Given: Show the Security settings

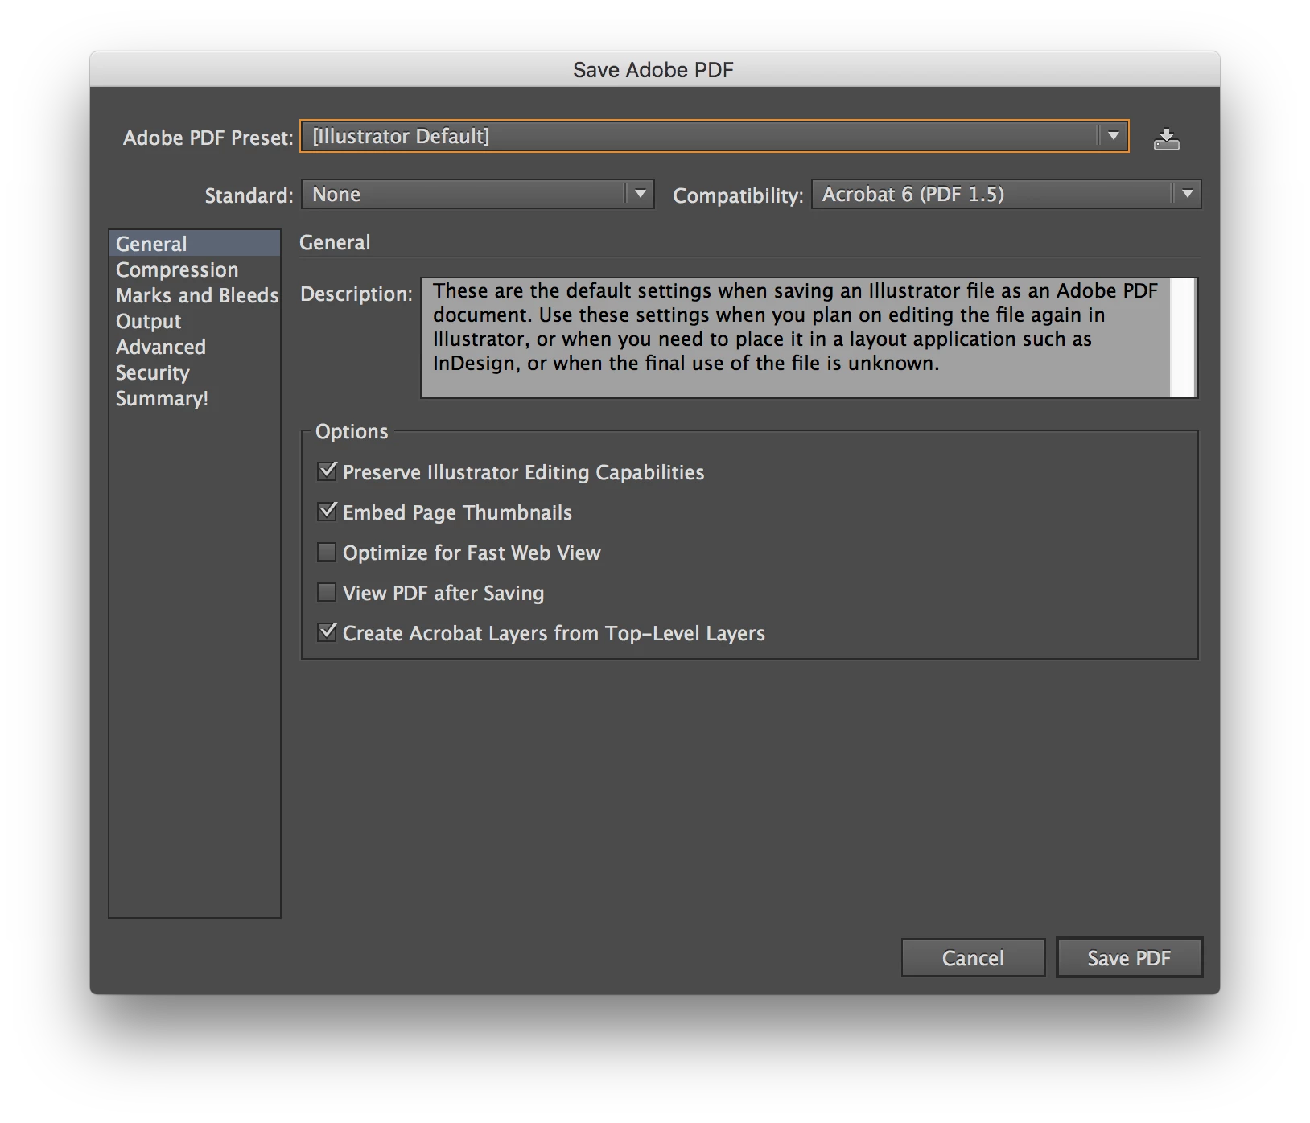Looking at the screenshot, I should (x=195, y=372).
